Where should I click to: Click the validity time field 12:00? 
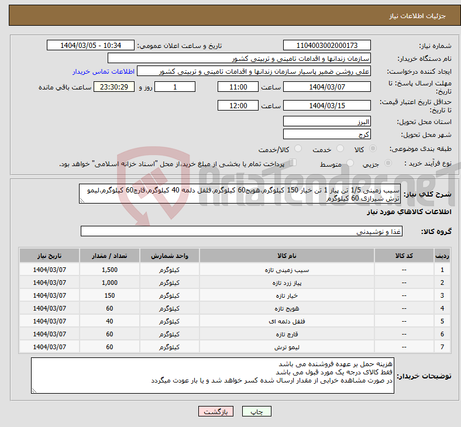click(x=238, y=105)
